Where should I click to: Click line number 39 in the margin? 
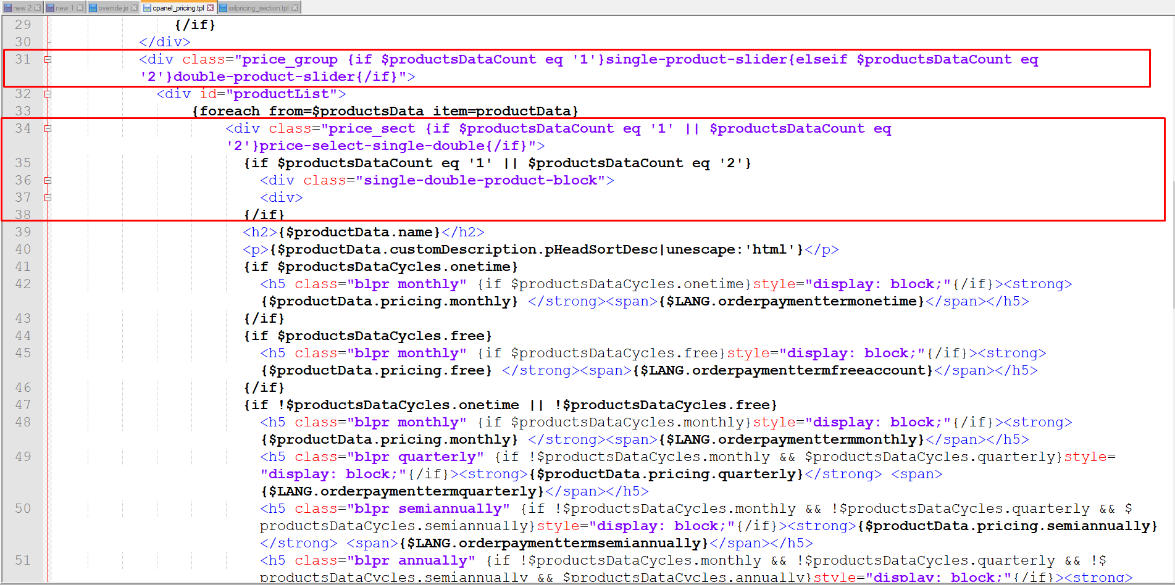click(x=23, y=232)
